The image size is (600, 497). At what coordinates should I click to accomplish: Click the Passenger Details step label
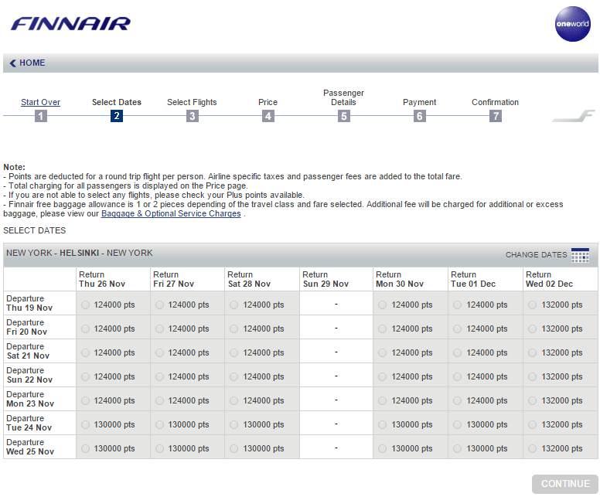343,97
